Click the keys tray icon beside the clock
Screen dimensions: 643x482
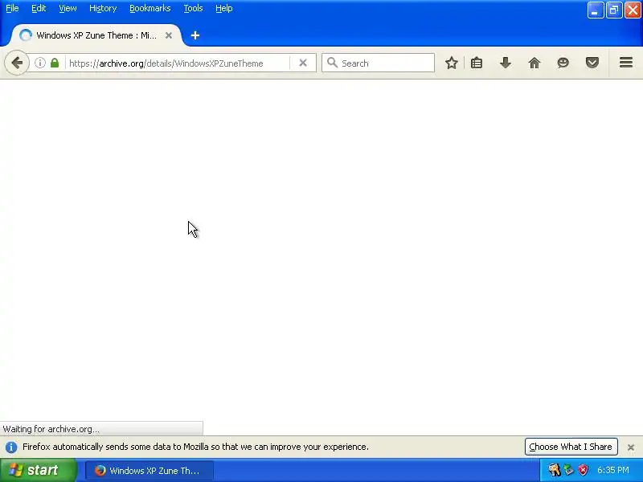[x=554, y=470]
